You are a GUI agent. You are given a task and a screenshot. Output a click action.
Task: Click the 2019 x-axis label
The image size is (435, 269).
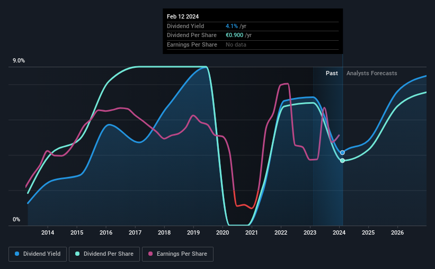pos(193,232)
